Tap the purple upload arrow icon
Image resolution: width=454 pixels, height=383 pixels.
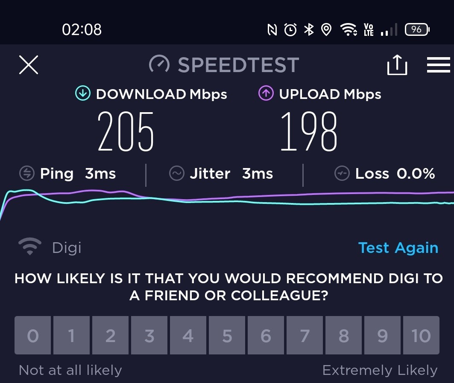coord(266,93)
